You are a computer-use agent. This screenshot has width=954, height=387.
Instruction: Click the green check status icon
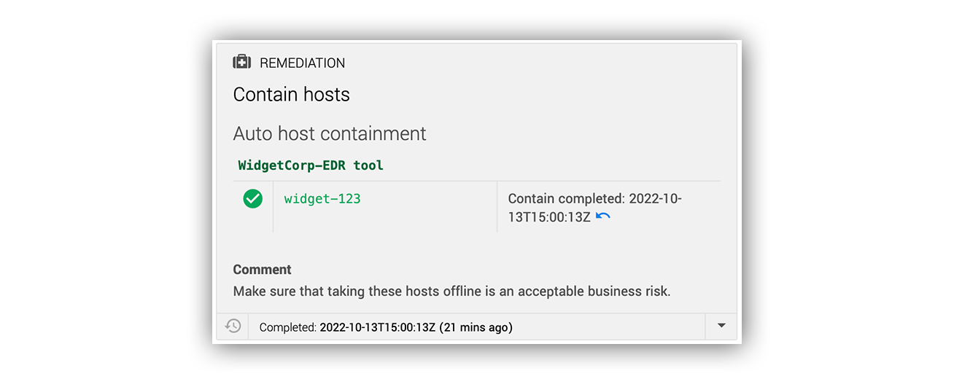click(253, 198)
